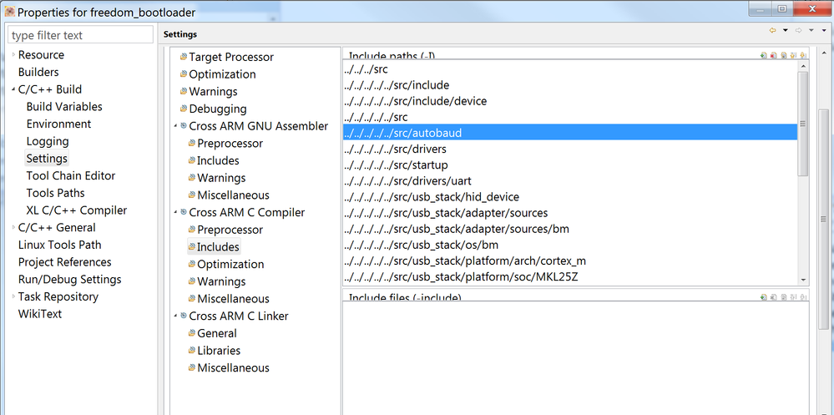The image size is (834, 415).
Task: Move selected include path down
Action: coord(803,55)
